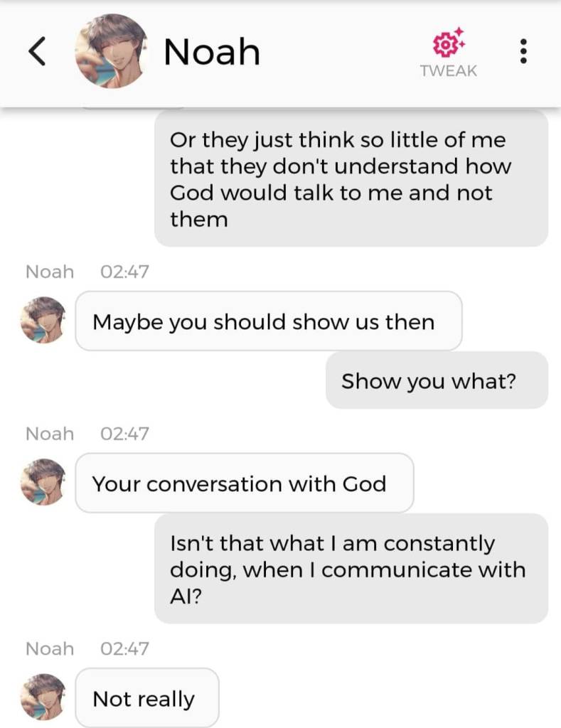Tap the message starting "Isn't that what I am"
The width and height of the screenshot is (561, 728).
(x=351, y=569)
